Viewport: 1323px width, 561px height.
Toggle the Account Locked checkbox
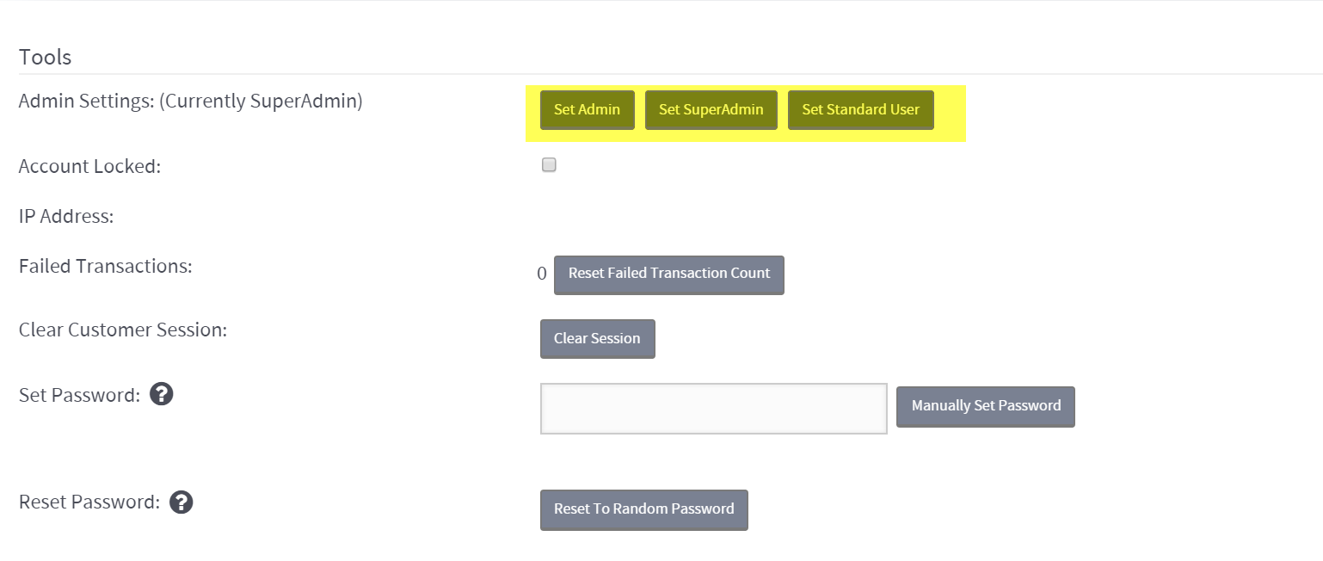point(548,164)
